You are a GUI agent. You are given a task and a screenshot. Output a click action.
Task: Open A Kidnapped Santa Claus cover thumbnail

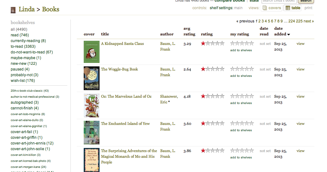(91, 52)
